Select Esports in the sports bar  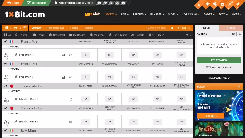[x=138, y=35]
